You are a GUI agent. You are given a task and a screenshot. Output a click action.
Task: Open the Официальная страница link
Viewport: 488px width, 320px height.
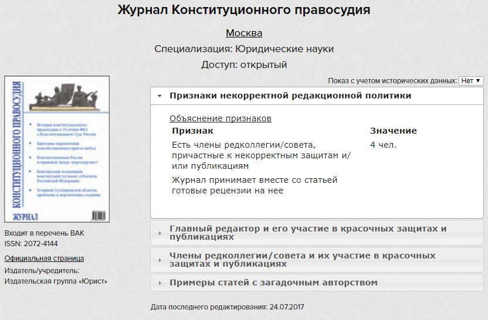tap(44, 258)
